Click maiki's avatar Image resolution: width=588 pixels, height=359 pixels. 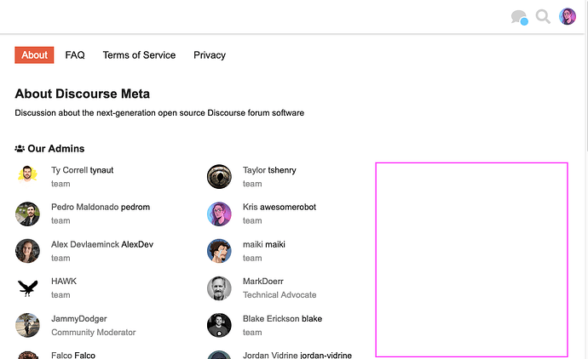219,251
